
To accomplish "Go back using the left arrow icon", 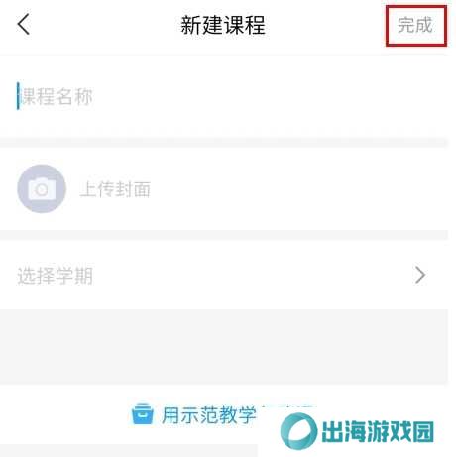I will coord(24,24).
